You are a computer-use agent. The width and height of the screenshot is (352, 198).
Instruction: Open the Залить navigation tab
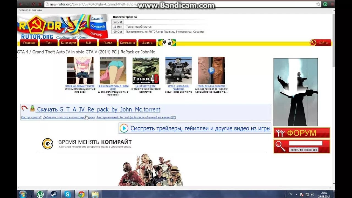(147, 43)
